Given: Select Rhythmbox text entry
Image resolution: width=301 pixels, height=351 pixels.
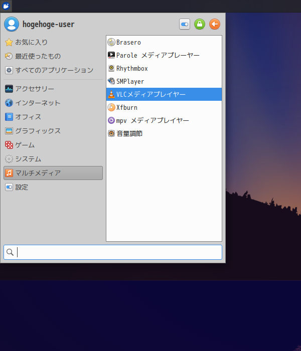Looking at the screenshot, I should [132, 68].
